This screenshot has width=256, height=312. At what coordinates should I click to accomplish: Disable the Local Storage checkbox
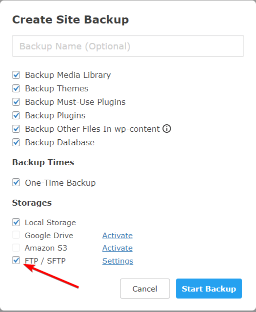tap(16, 222)
